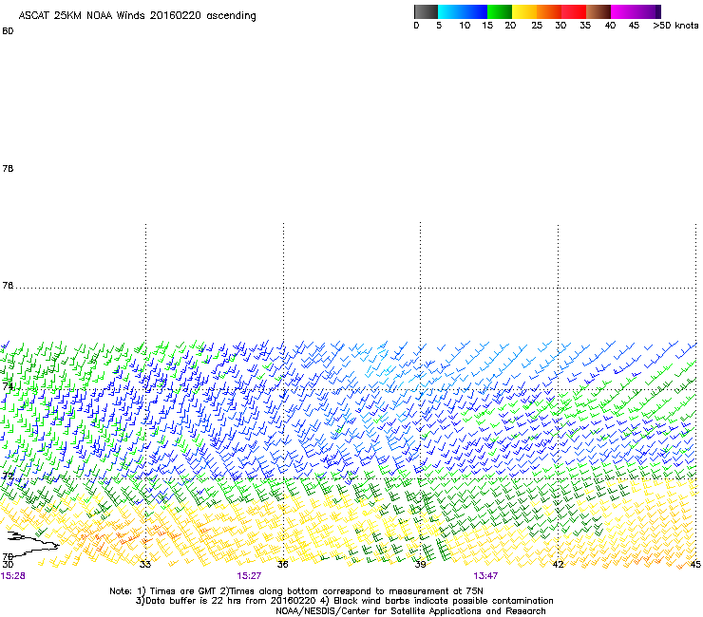Select the red 30-35 knots color segment
Viewport: 703px width, 617px height.
574,11
